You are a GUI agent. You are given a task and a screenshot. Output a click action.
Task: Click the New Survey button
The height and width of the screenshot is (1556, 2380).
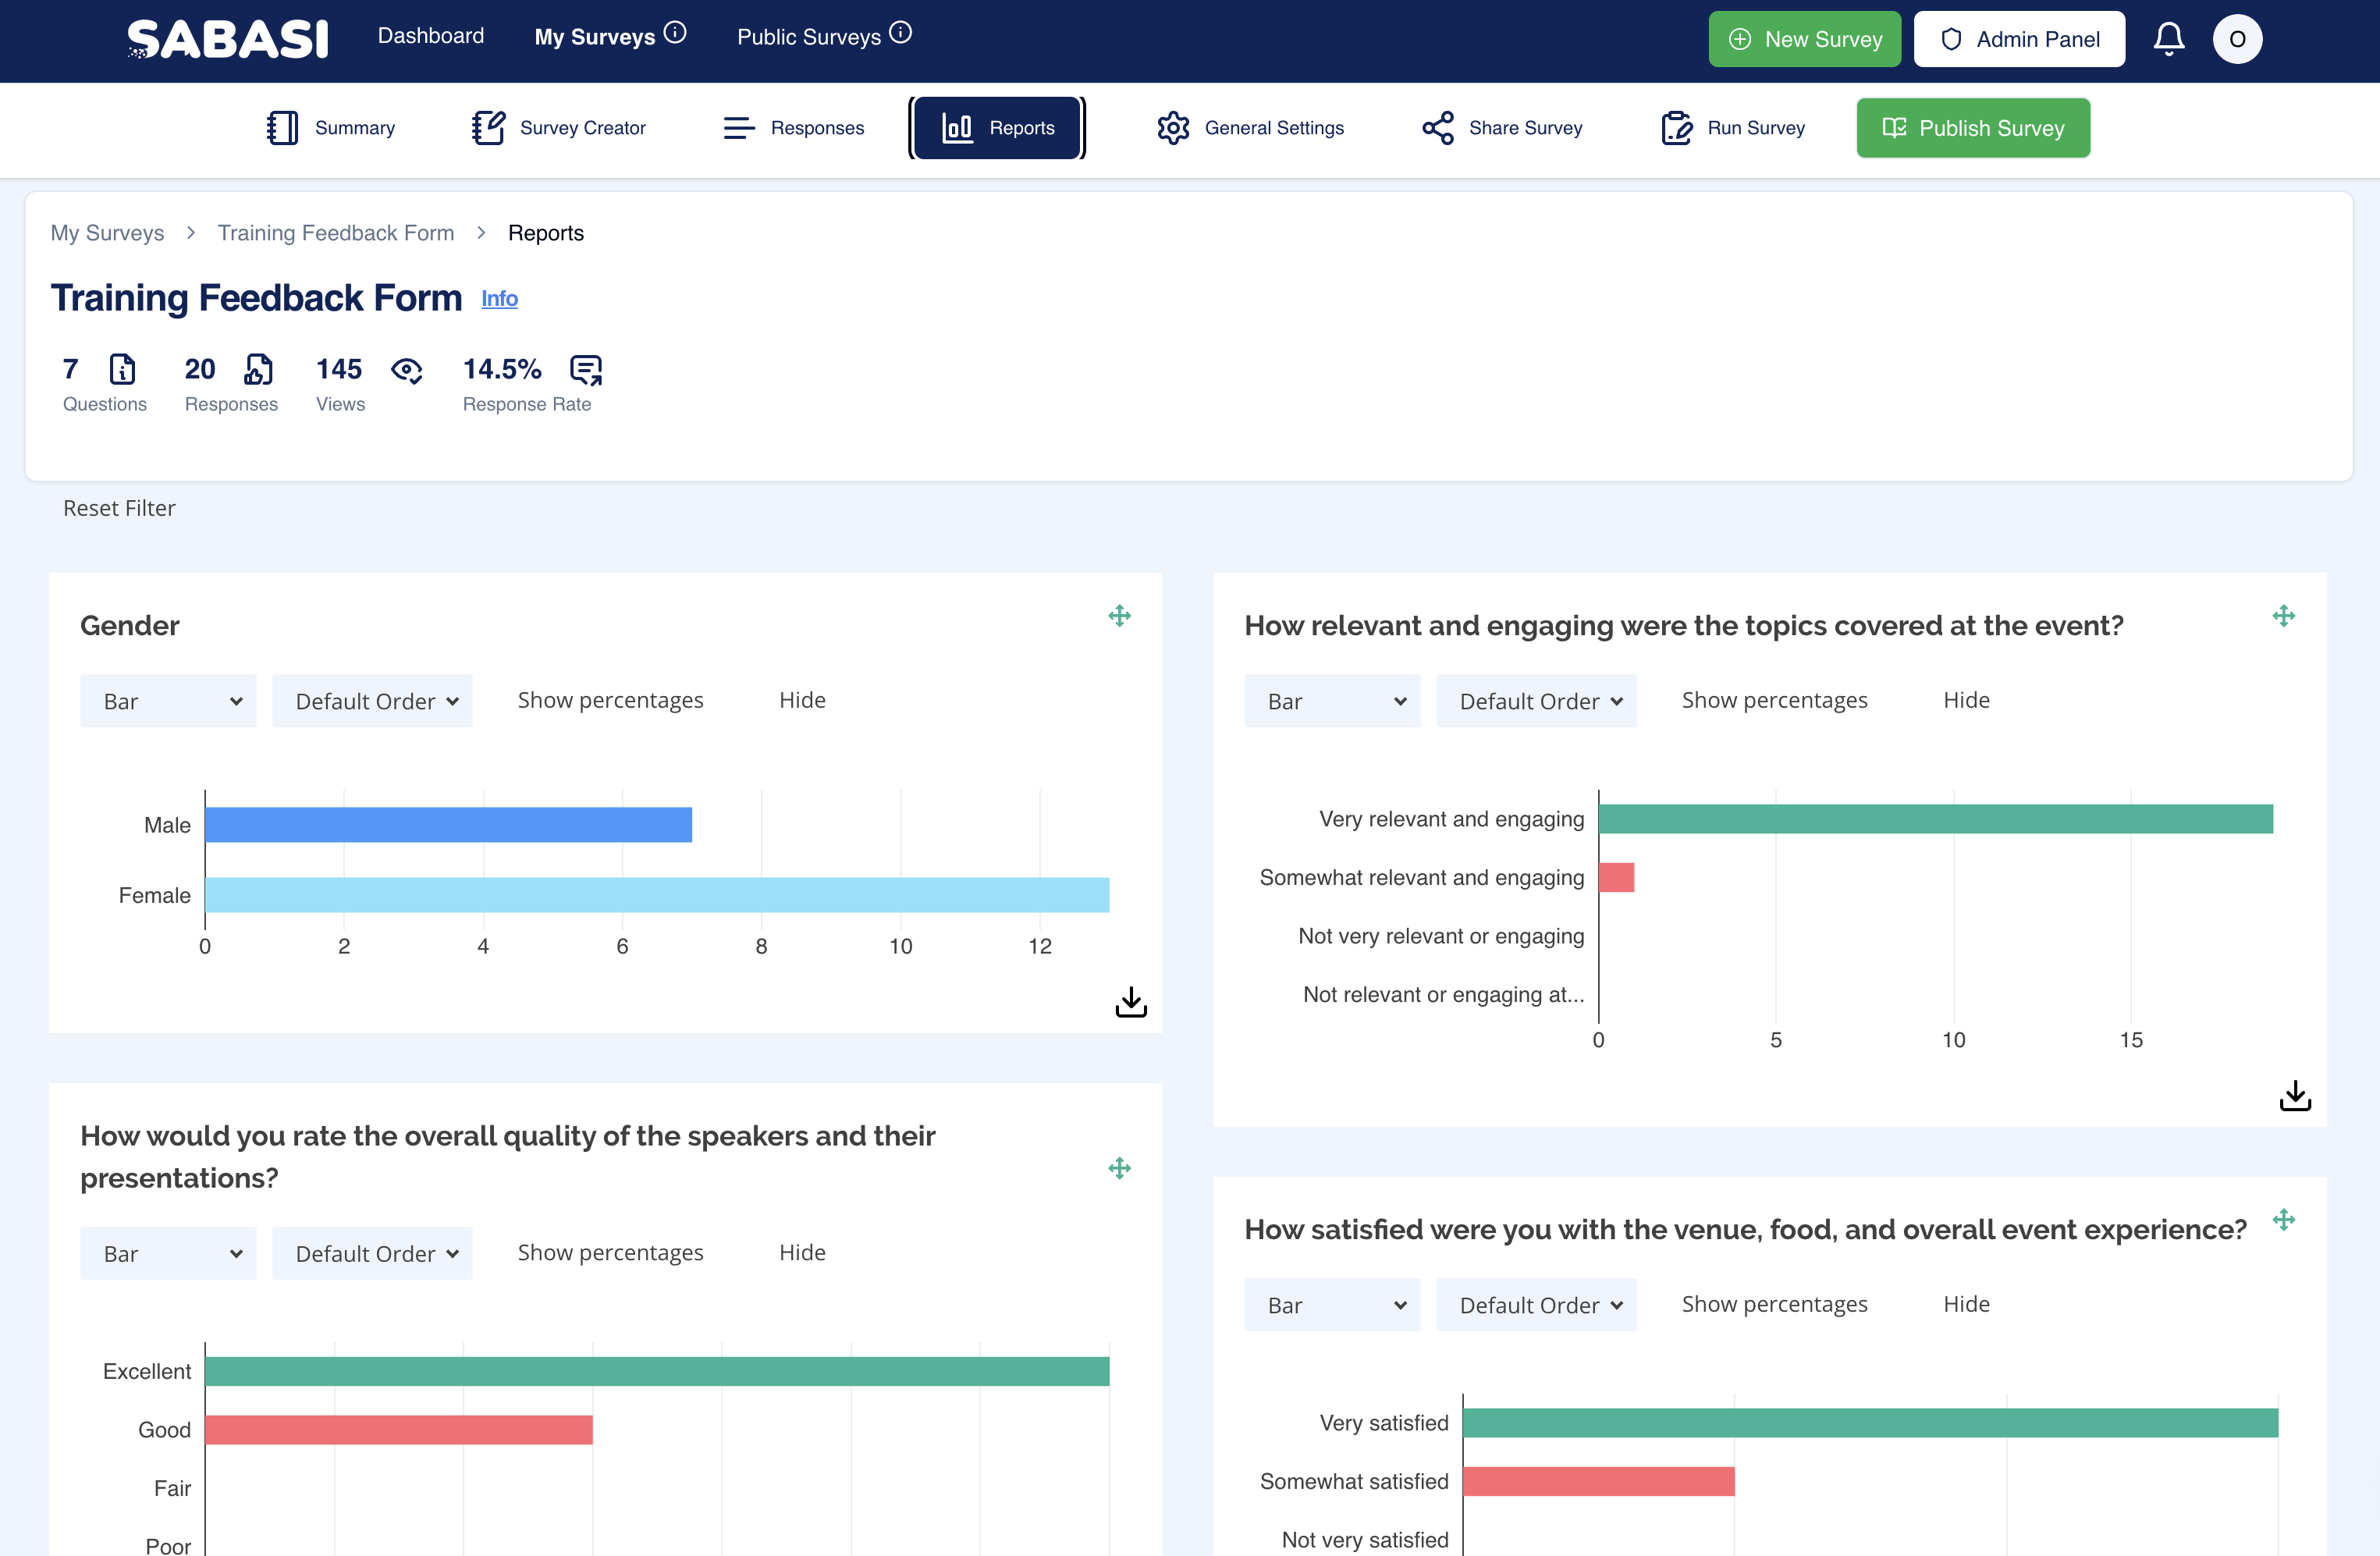click(x=1805, y=39)
